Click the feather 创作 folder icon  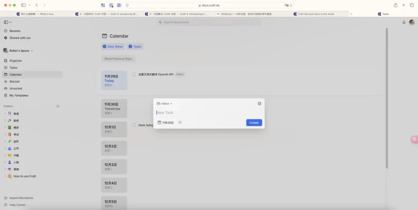click(10, 141)
